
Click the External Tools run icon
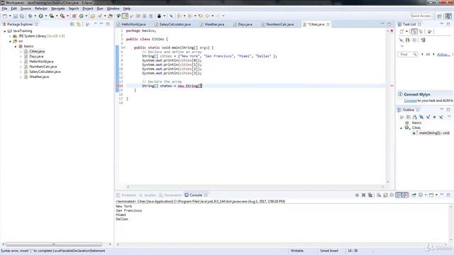point(62,16)
